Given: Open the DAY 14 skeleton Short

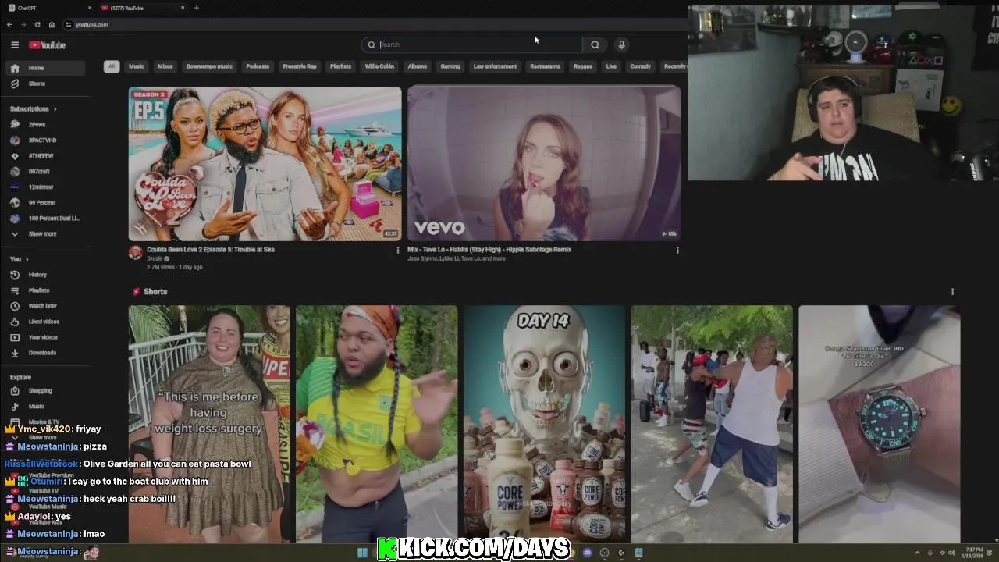Looking at the screenshot, I should 544,424.
